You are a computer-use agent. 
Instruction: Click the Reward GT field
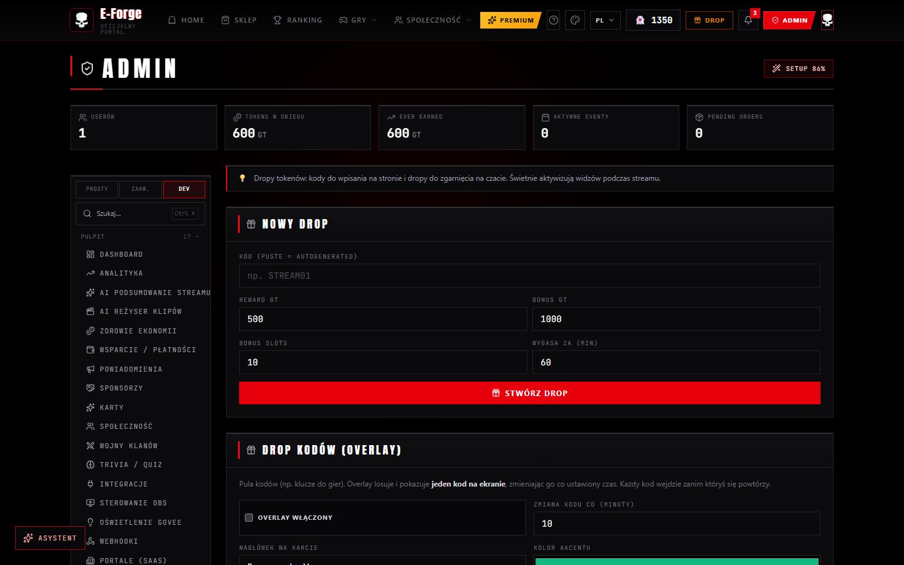pos(383,319)
